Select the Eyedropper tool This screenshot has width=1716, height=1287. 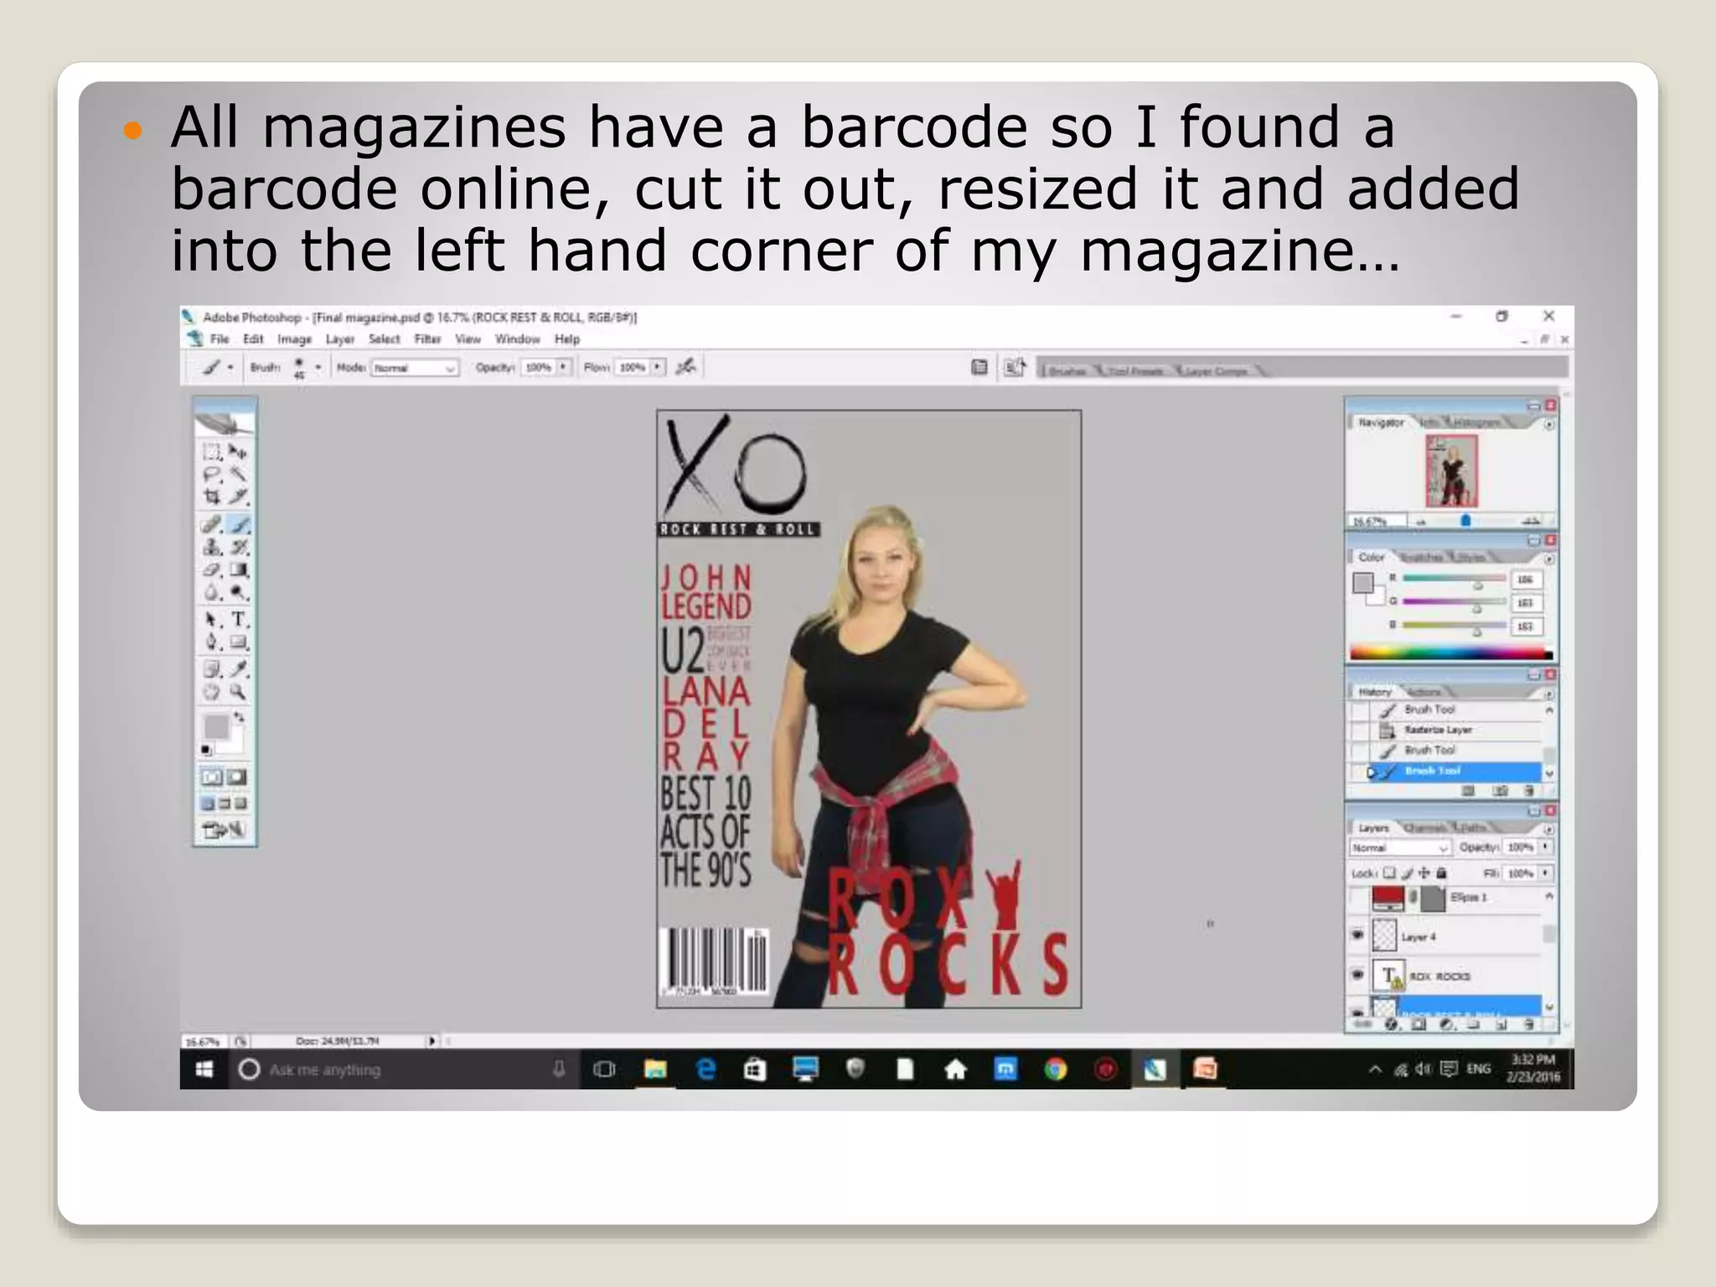(239, 669)
